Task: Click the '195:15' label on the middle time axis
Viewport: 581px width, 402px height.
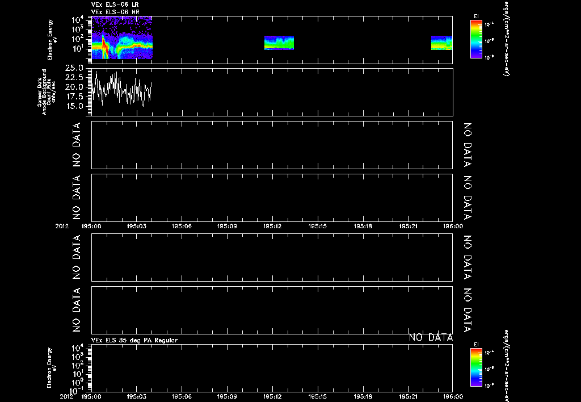Action: click(318, 226)
